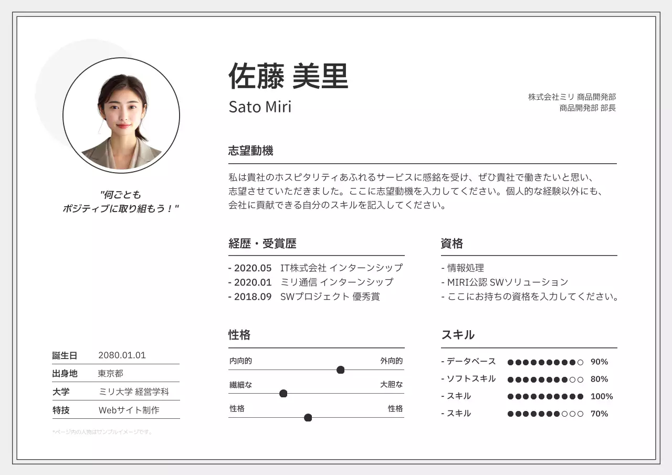Click the 資格 section heading
This screenshot has height=475, width=672.
click(452, 244)
